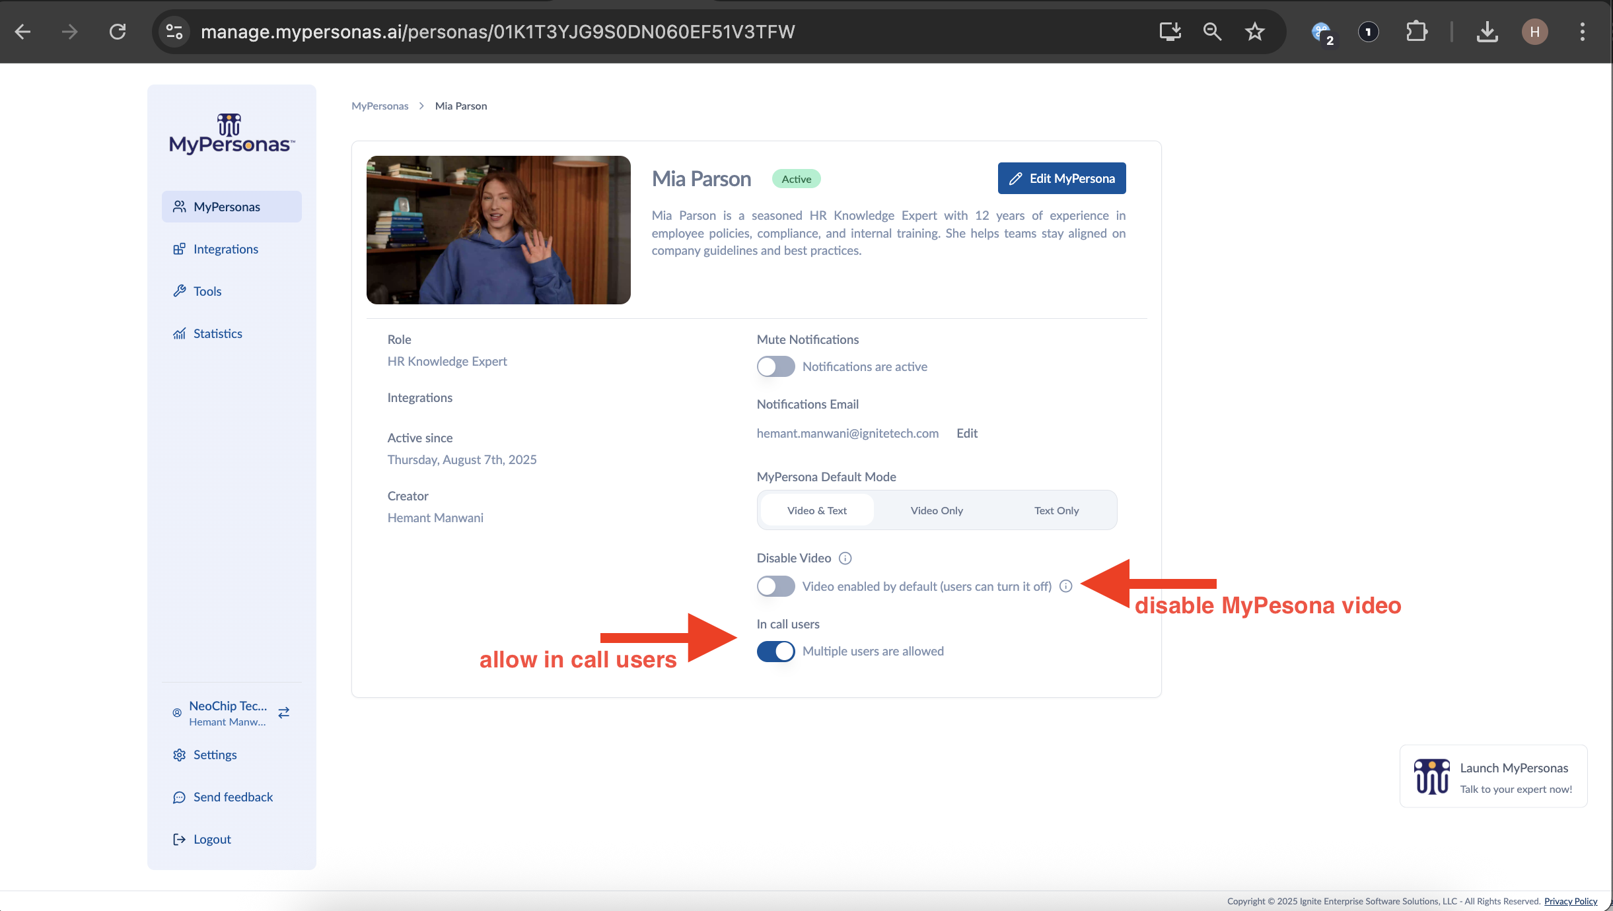This screenshot has height=911, width=1613.
Task: Open the browser three-dot menu
Action: [1583, 32]
